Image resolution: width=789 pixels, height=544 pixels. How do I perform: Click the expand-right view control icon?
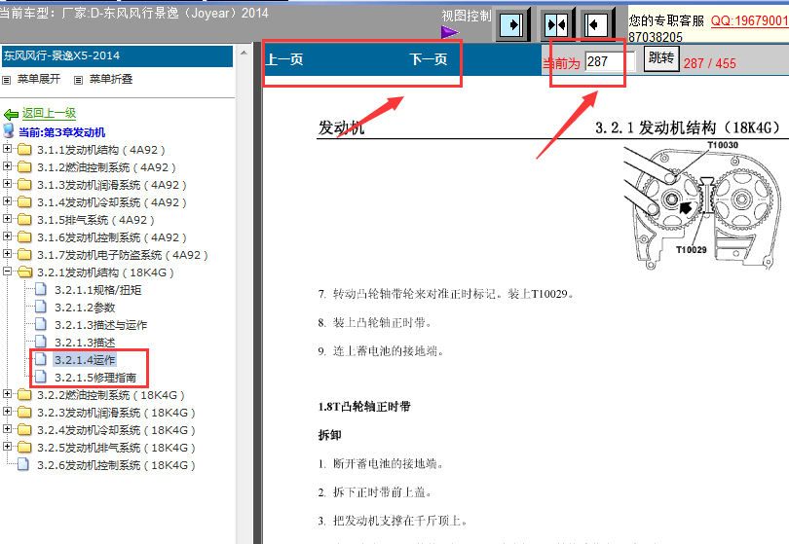512,24
